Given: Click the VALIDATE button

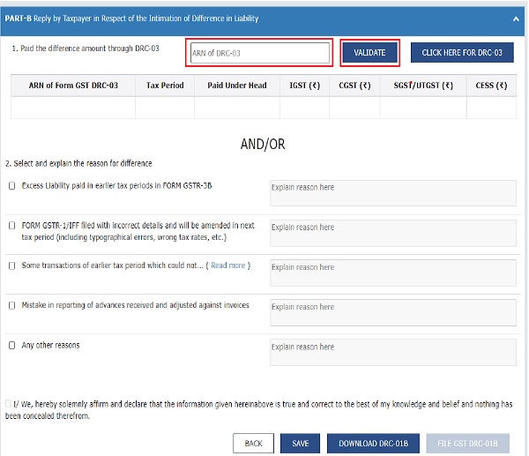Looking at the screenshot, I should click(x=369, y=53).
